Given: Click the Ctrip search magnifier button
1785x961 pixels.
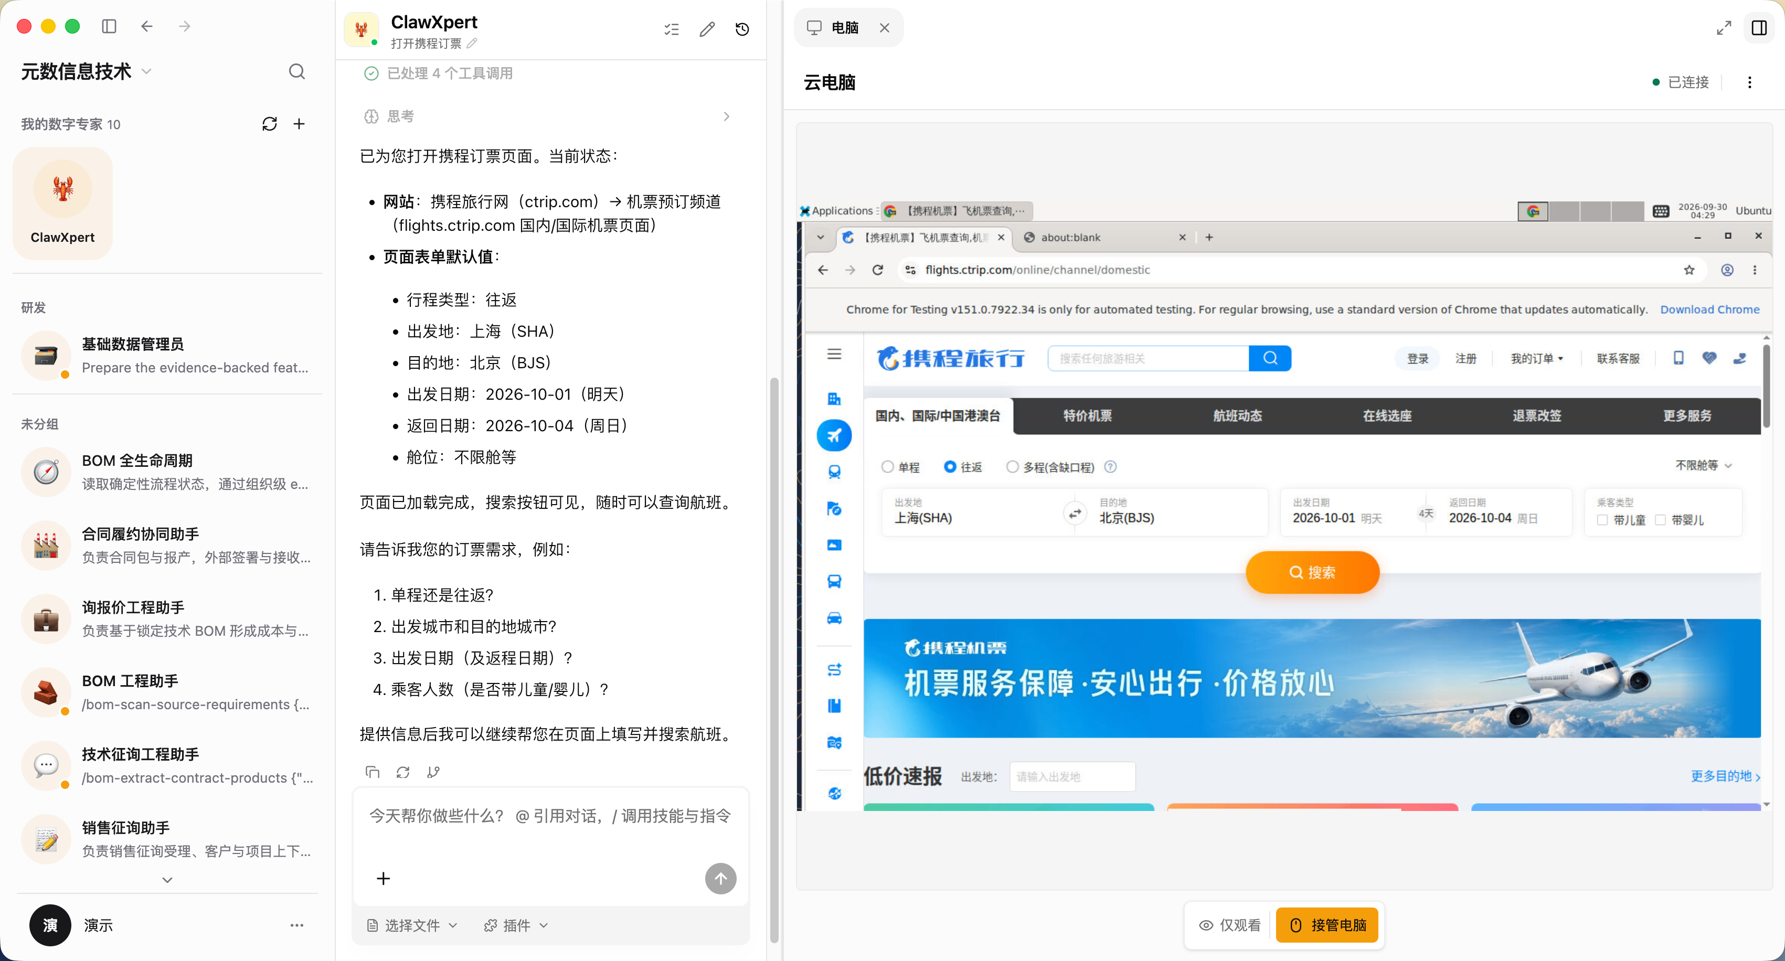Looking at the screenshot, I should pos(1269,358).
